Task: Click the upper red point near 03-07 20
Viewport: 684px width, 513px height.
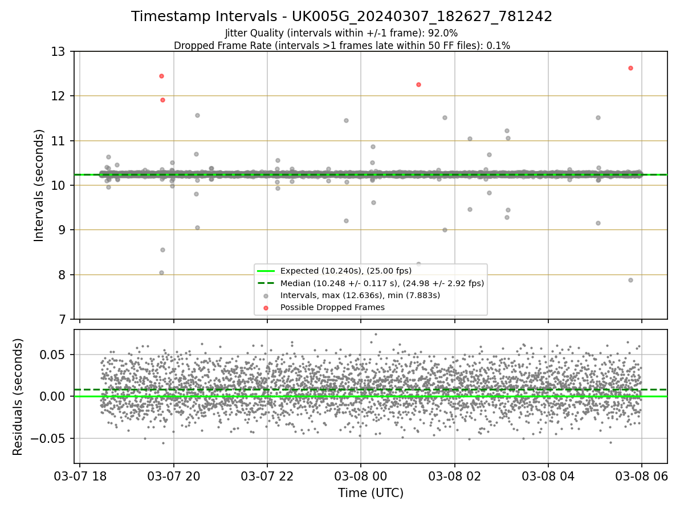Action: click(x=161, y=76)
